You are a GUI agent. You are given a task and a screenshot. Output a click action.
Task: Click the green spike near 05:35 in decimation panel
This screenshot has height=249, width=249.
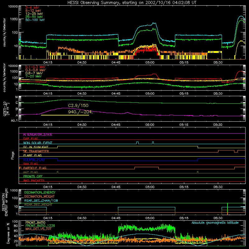[x=228, y=209]
